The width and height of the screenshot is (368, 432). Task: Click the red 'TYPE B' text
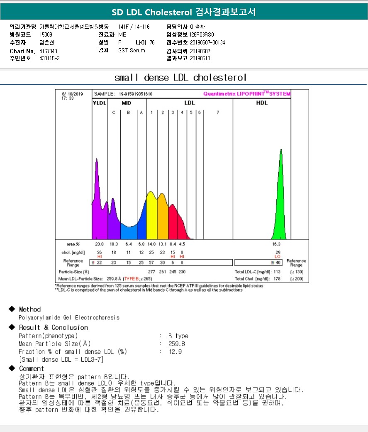(x=132, y=279)
